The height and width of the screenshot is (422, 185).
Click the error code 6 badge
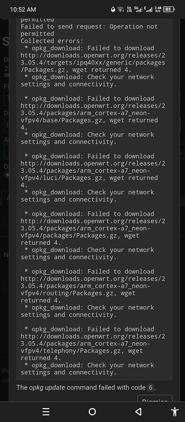click(150, 388)
